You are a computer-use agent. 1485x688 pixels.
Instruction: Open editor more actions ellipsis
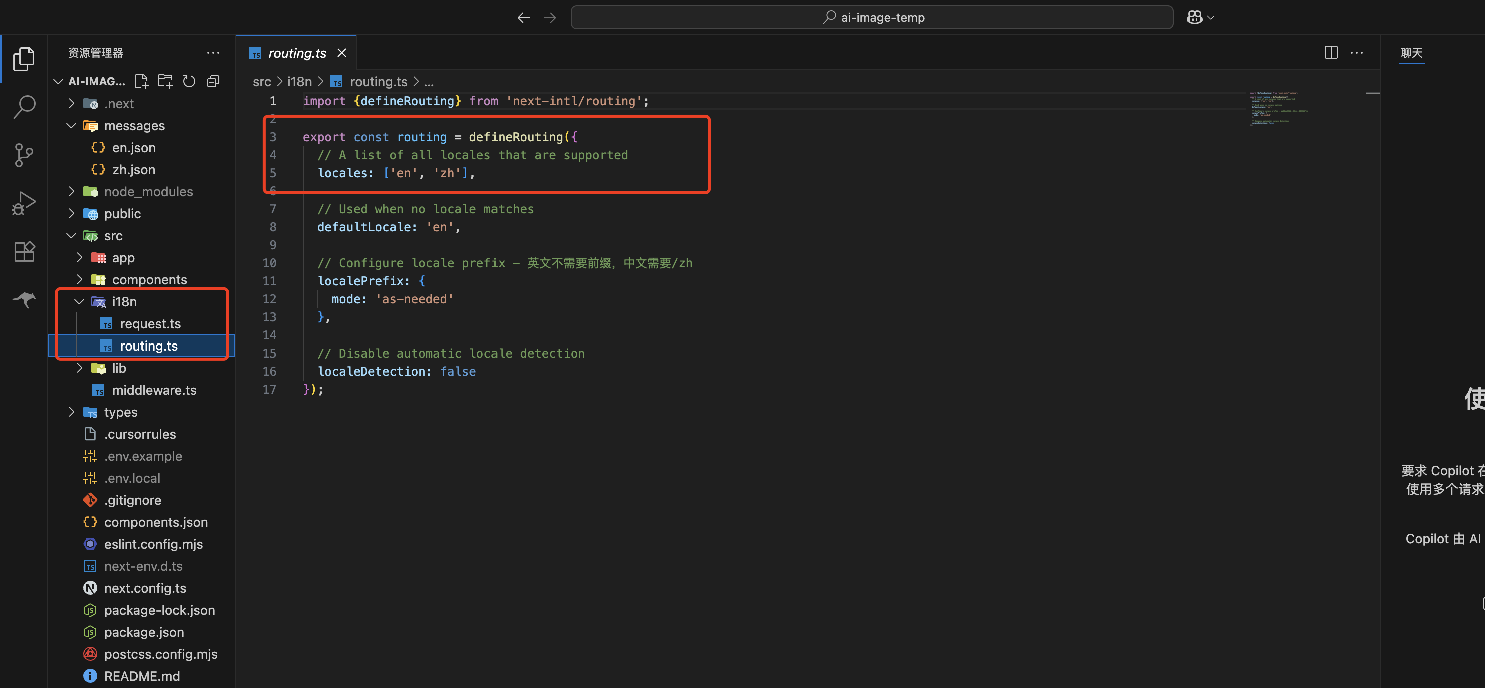point(1357,53)
